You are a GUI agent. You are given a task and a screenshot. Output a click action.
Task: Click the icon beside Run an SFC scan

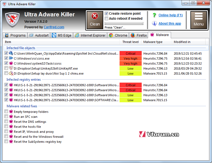(x=11, y=116)
